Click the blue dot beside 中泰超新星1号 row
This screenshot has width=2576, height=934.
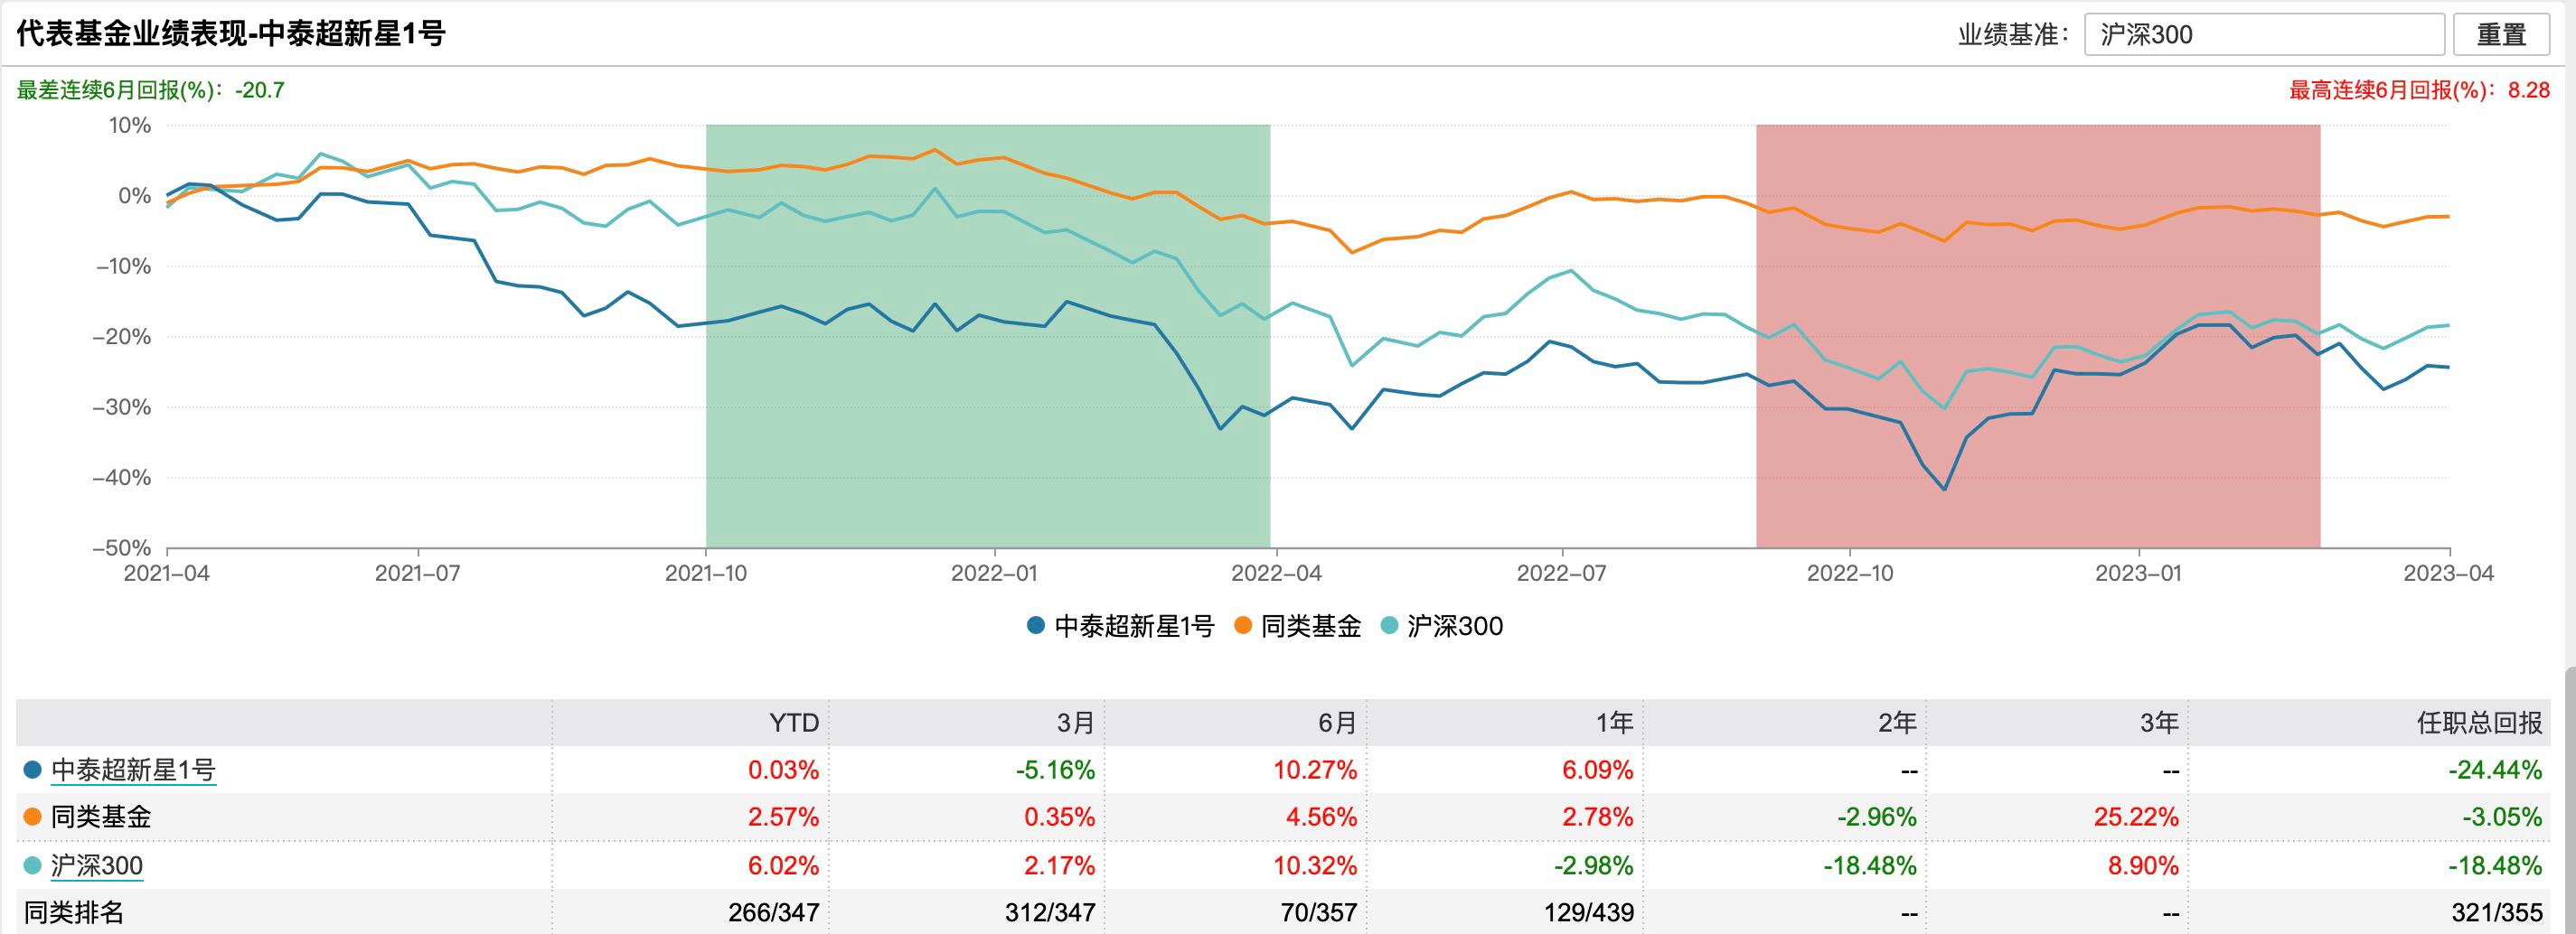pos(33,771)
